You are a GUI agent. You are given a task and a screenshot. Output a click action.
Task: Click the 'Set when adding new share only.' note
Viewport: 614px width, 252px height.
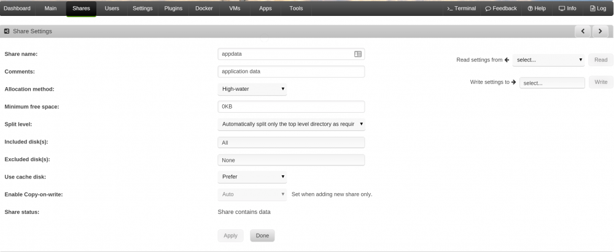pyautogui.click(x=332, y=194)
